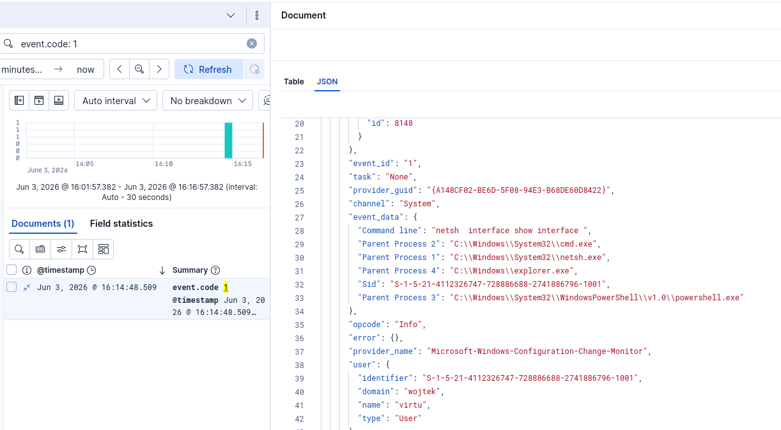Collapse the expanded document row
This screenshot has width=781, height=430.
[27, 288]
